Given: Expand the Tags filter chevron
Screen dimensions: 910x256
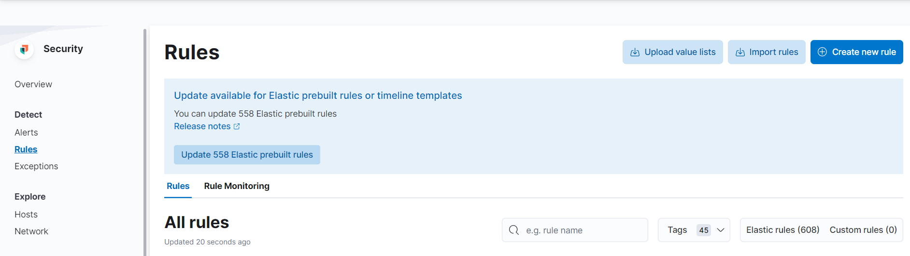Looking at the screenshot, I should [721, 230].
